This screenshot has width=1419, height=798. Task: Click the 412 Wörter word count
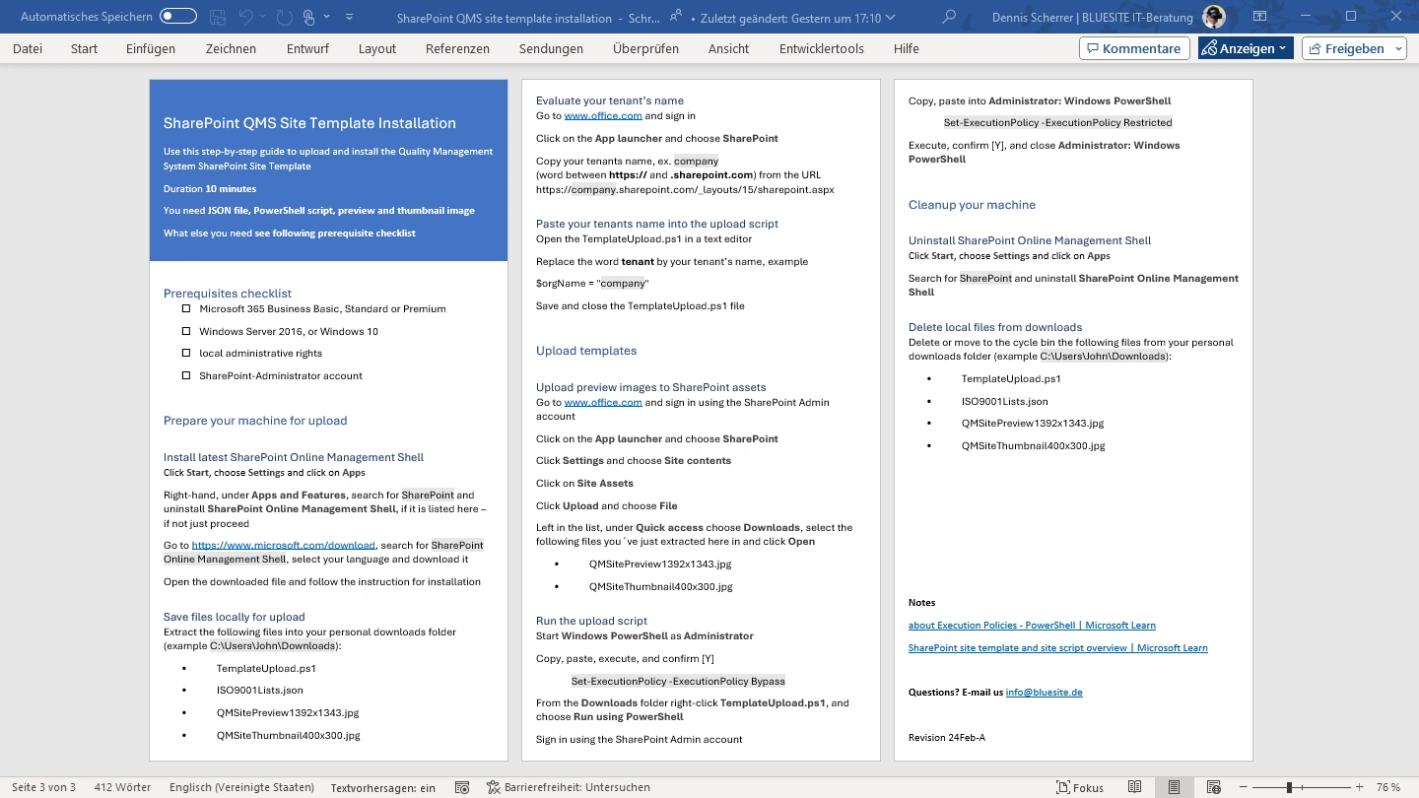[123, 787]
